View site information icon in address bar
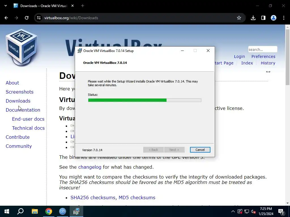The height and width of the screenshot is (217, 290). pyautogui.click(x=39, y=18)
